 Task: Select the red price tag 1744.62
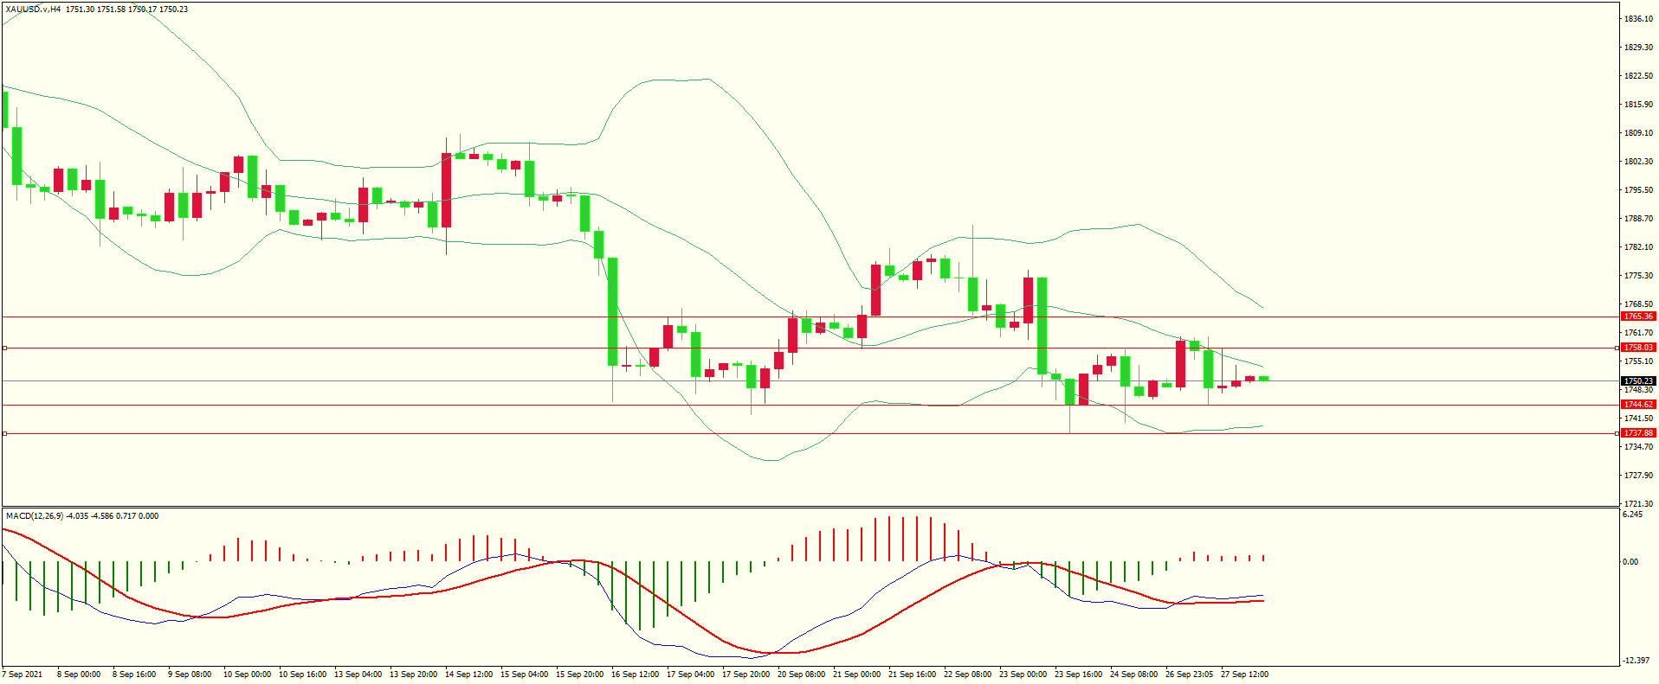click(x=1638, y=405)
